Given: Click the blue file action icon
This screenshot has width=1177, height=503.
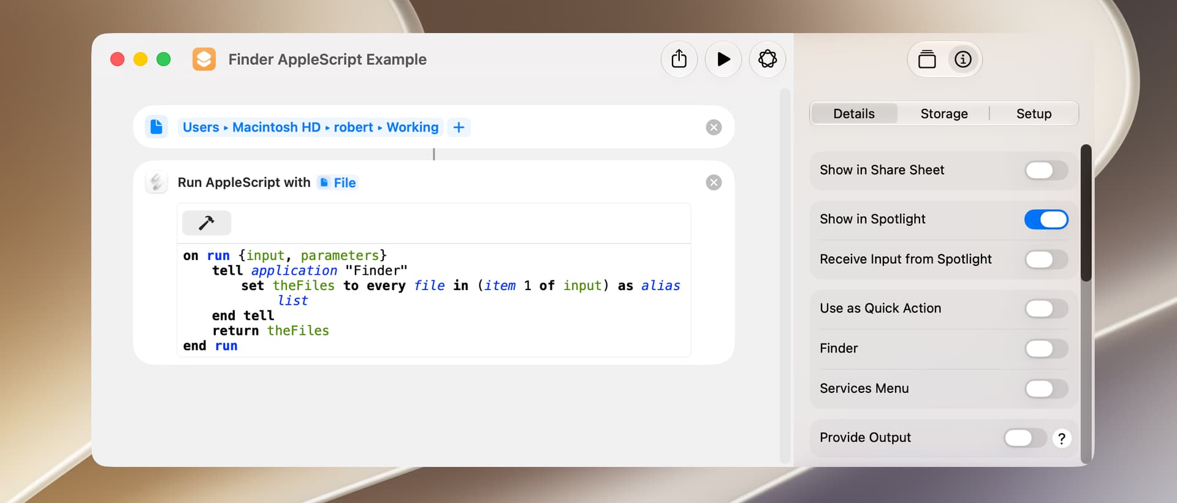Looking at the screenshot, I should pos(156,127).
